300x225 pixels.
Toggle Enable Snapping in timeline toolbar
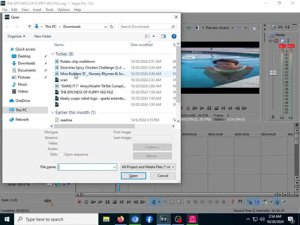(250, 202)
